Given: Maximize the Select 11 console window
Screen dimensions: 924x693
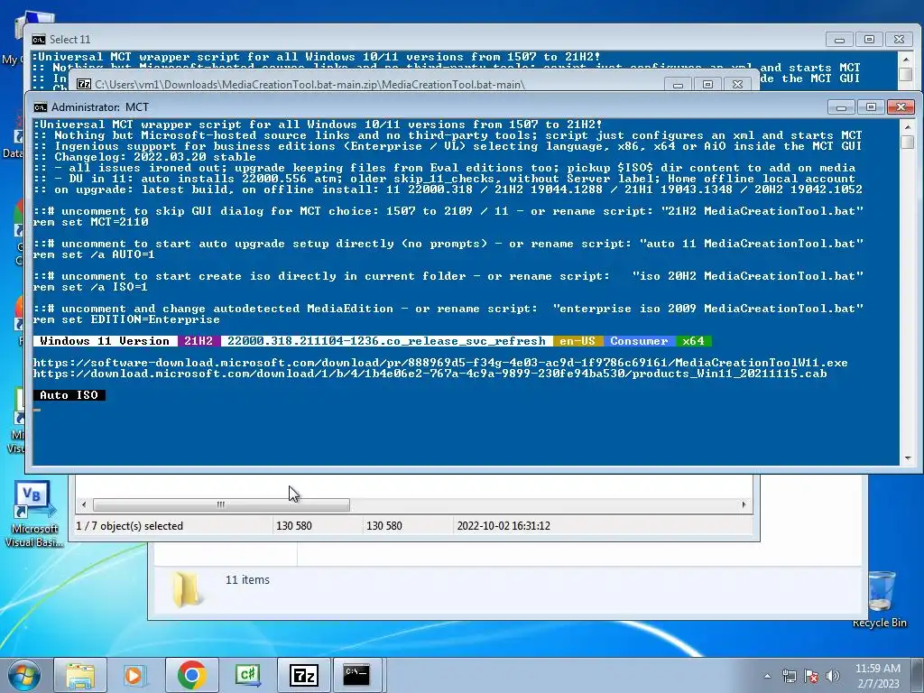Looking at the screenshot, I should (x=869, y=40).
